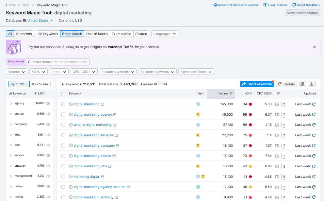
Task: Open the column settings gear icon
Action: (x=302, y=84)
